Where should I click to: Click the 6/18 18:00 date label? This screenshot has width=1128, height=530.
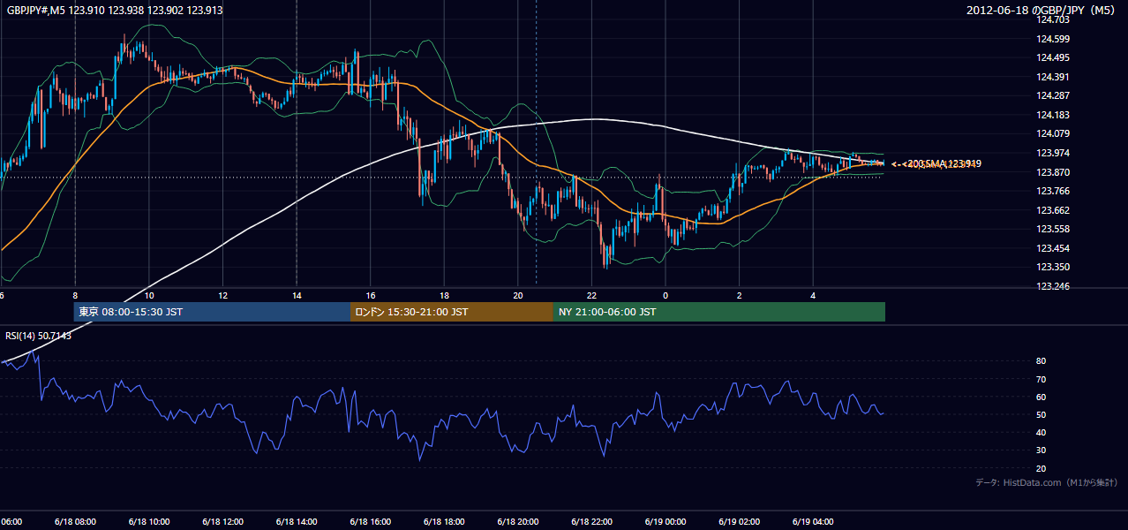point(444,522)
